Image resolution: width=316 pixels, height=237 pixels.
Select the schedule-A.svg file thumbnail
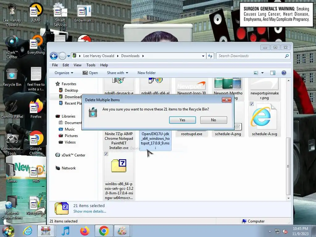pos(264,117)
